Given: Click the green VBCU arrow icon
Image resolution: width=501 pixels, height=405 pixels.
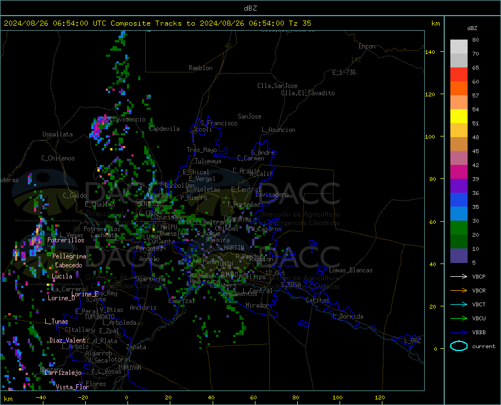Looking at the screenshot, I should [459, 319].
